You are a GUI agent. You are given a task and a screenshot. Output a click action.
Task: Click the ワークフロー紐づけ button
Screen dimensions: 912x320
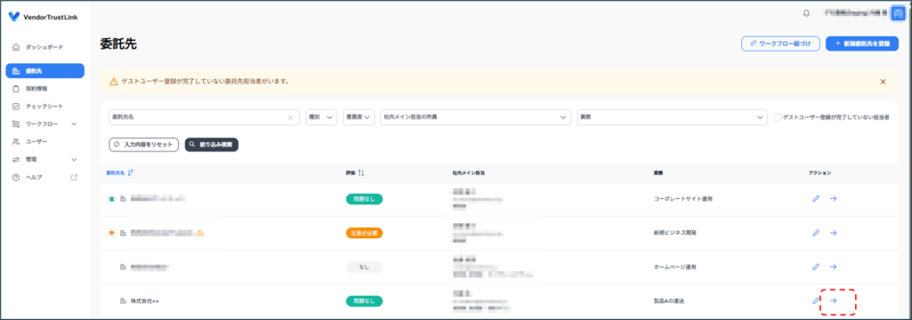(x=780, y=43)
